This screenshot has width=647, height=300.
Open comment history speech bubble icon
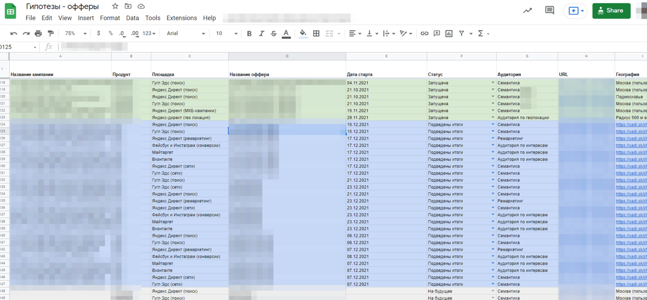click(549, 11)
